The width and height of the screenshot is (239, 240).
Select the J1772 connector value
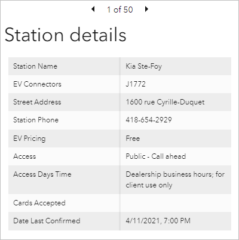coord(136,84)
